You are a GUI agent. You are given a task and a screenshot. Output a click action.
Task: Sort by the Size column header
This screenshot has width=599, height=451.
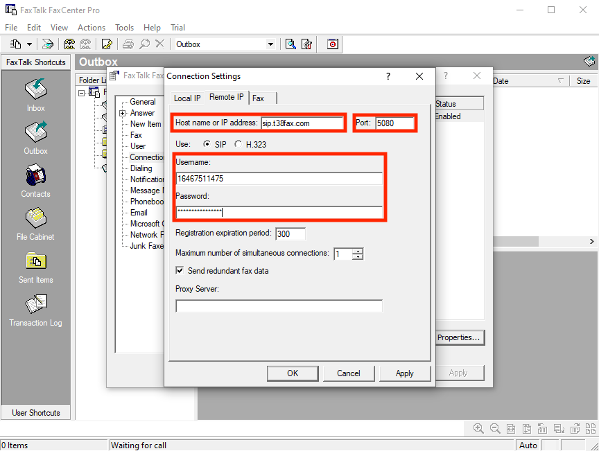(583, 81)
